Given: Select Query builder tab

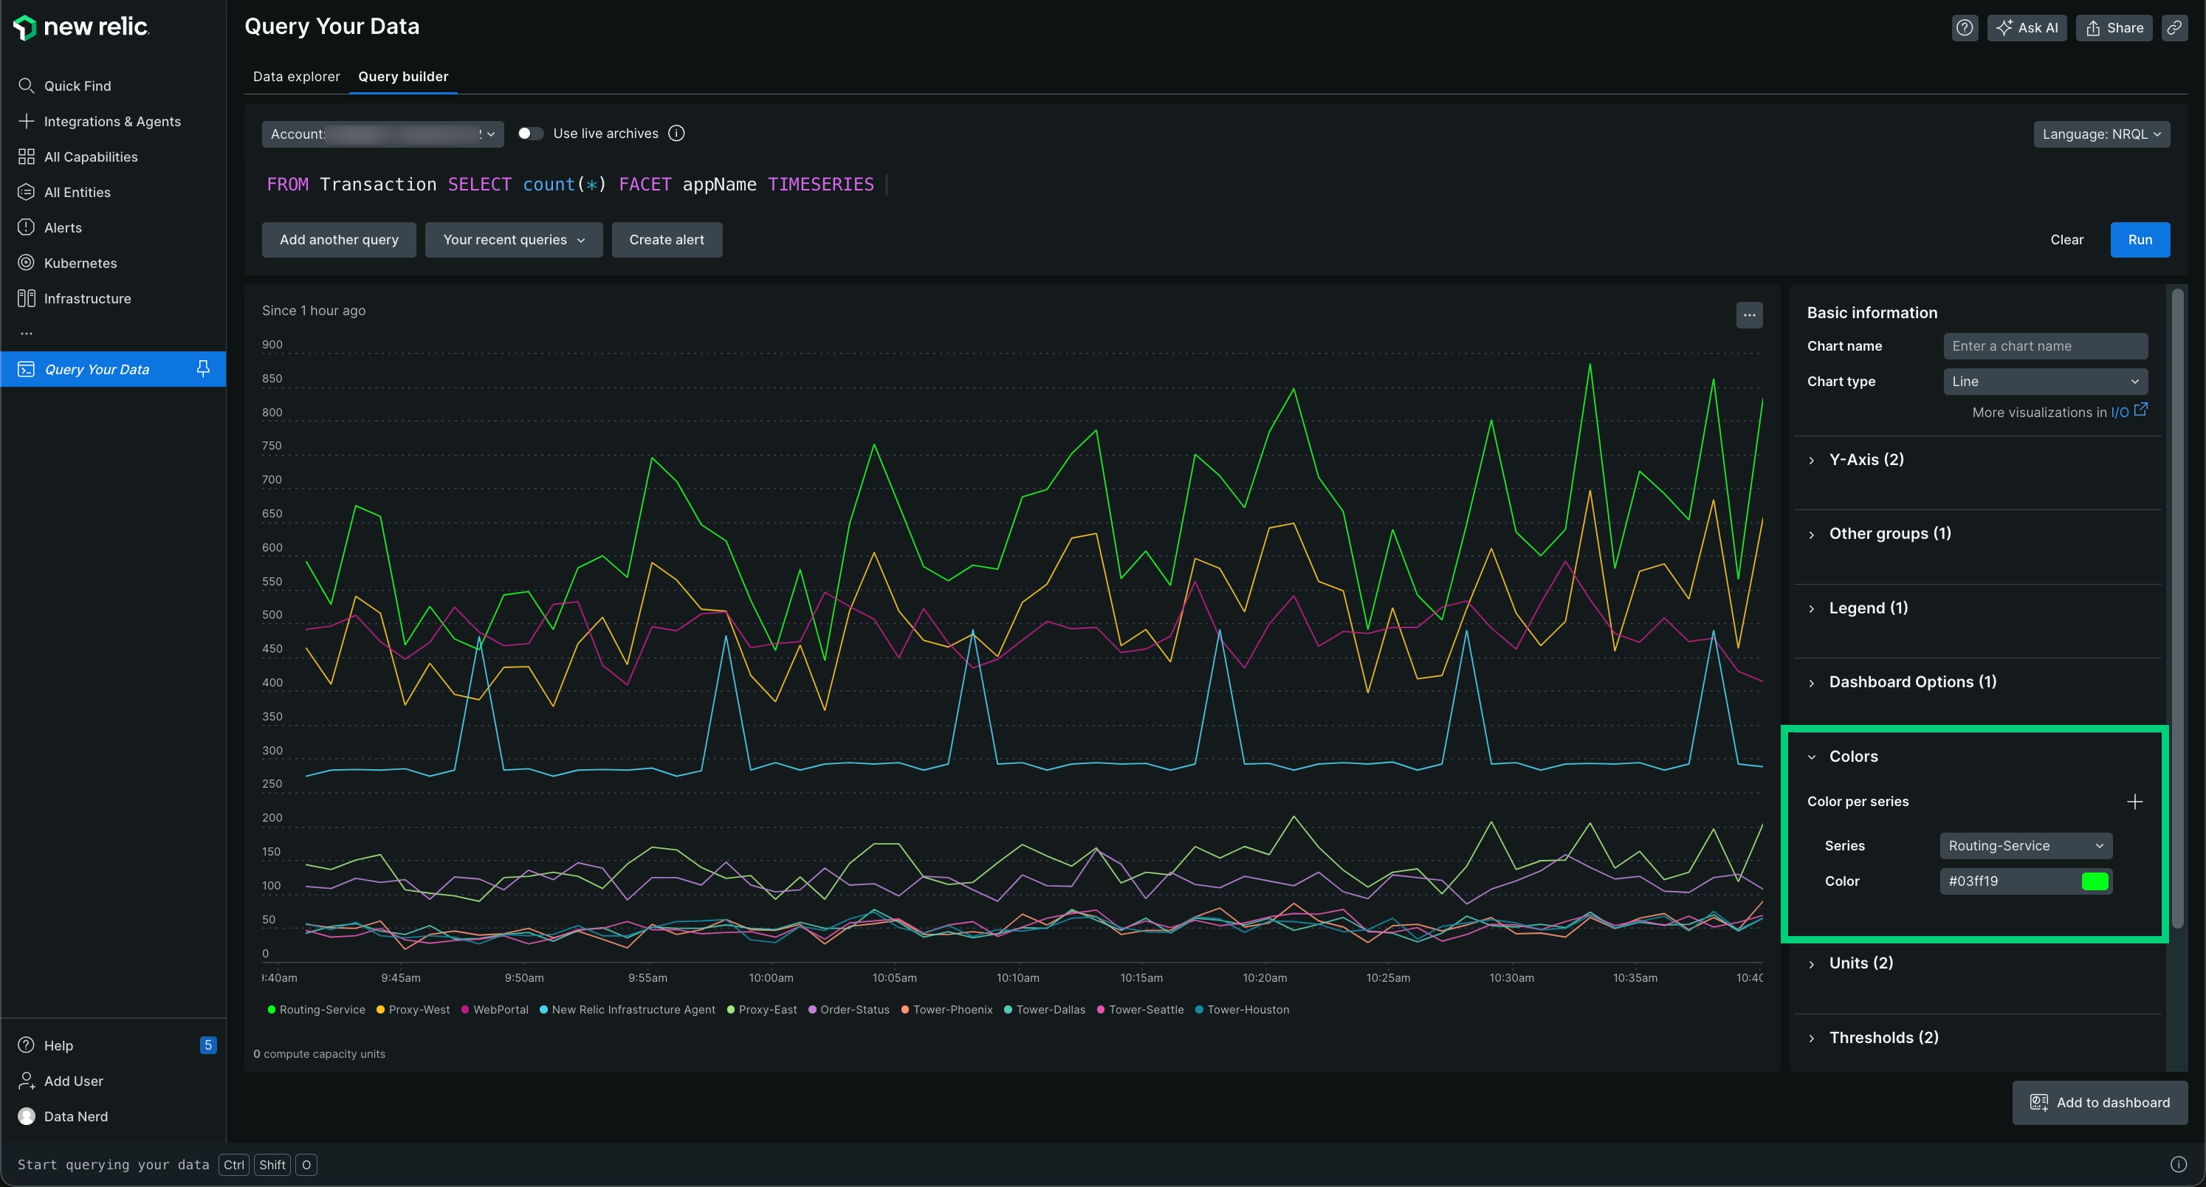Looking at the screenshot, I should (x=402, y=76).
